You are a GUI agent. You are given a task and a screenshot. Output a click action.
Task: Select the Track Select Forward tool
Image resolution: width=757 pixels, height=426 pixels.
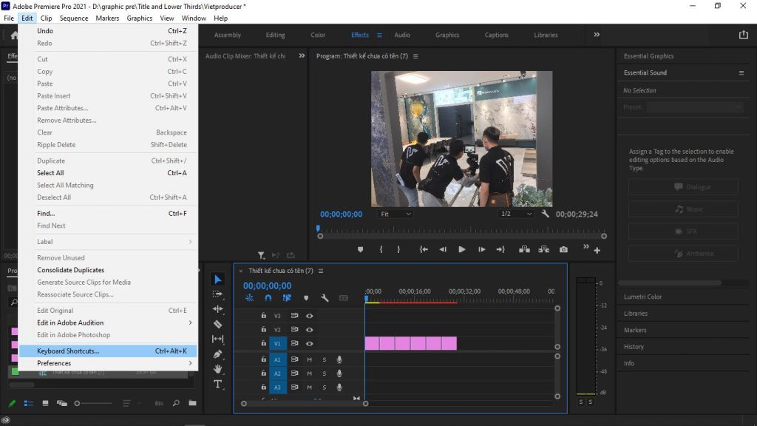pos(218,294)
